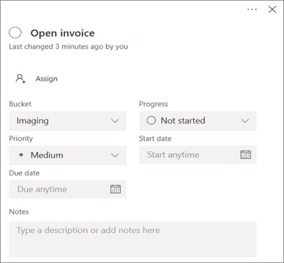
Task: Open the Bucket dropdown showing Imaging
Action: point(68,121)
